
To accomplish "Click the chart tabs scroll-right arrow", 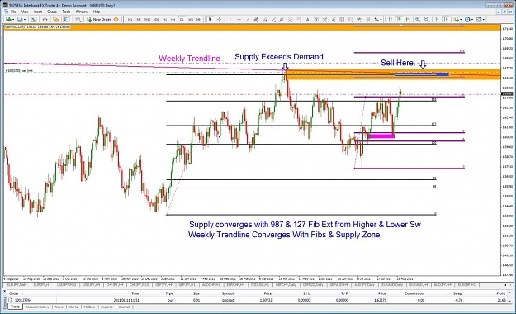I will click(510, 285).
